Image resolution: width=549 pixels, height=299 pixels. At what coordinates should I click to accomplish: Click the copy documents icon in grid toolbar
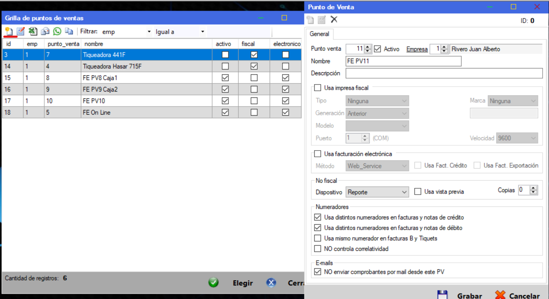[69, 31]
